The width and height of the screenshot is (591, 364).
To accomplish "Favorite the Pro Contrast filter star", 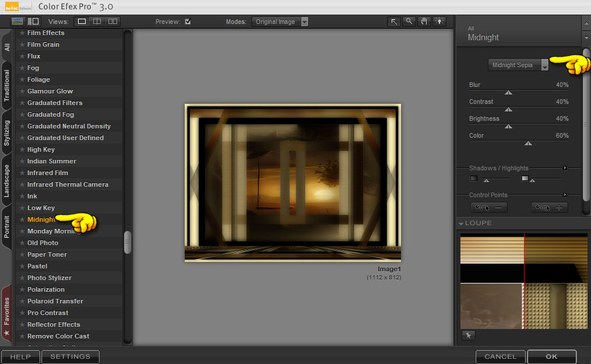I will coord(22,313).
